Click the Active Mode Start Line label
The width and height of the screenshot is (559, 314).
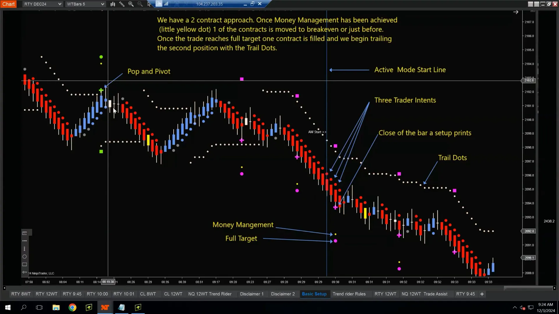(x=410, y=70)
